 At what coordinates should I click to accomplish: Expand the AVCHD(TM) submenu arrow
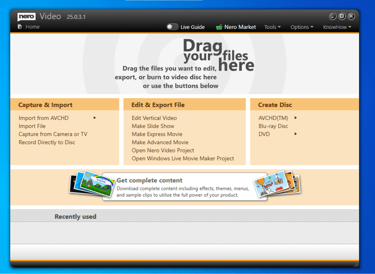[295, 118]
